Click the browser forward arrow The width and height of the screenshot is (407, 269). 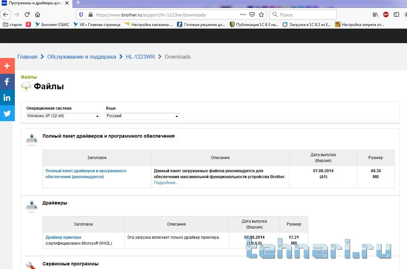click(16, 14)
